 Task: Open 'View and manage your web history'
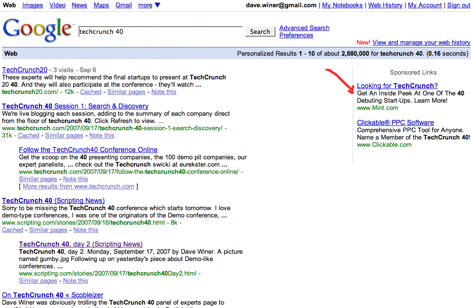pos(421,43)
